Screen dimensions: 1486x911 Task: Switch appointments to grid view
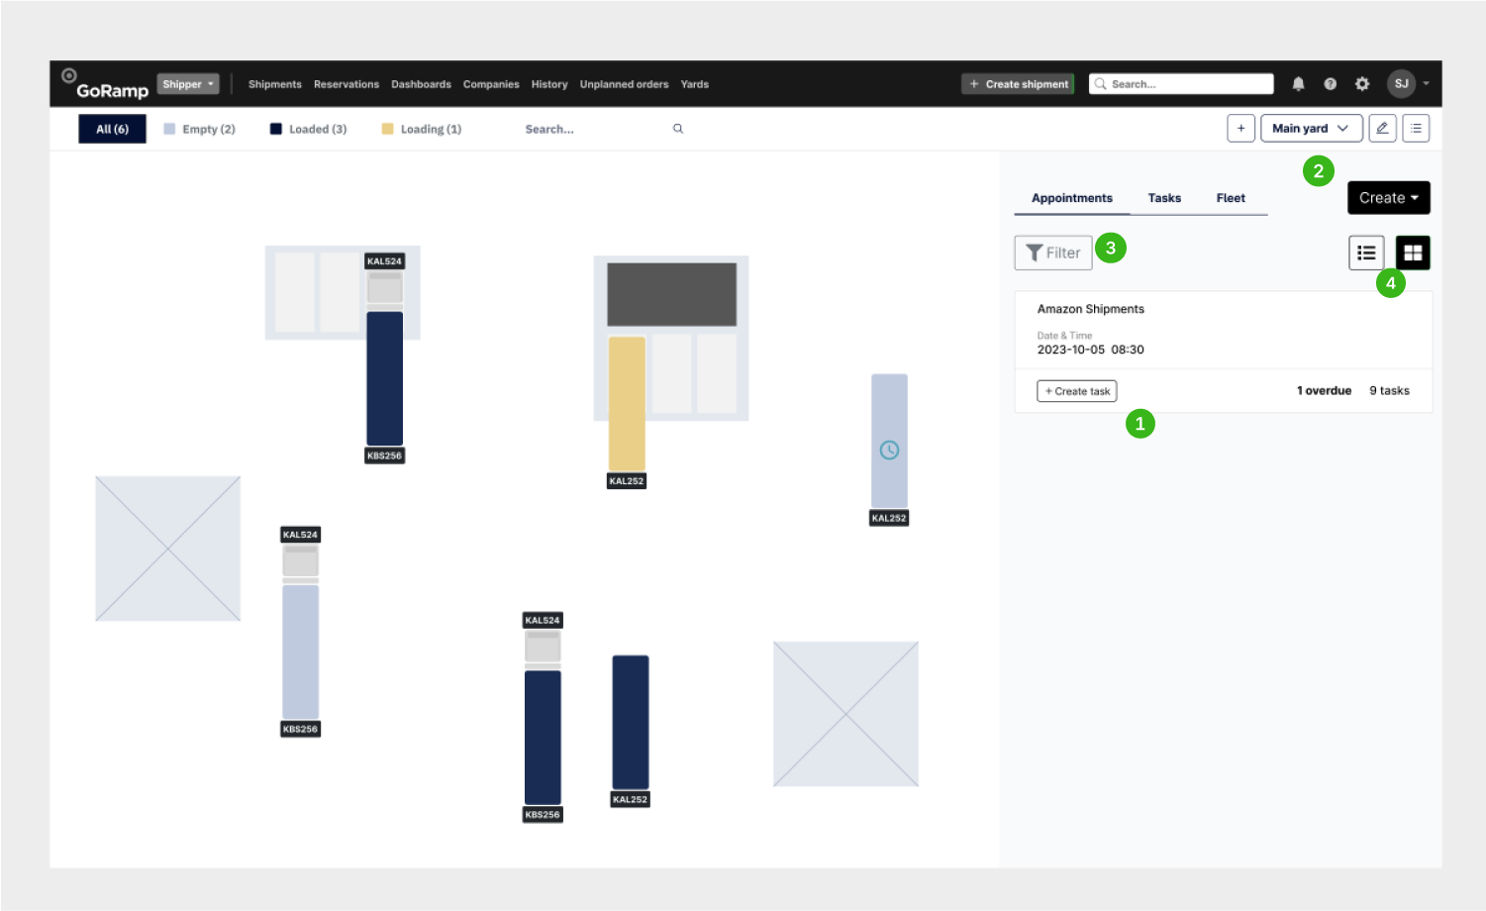pyautogui.click(x=1413, y=253)
